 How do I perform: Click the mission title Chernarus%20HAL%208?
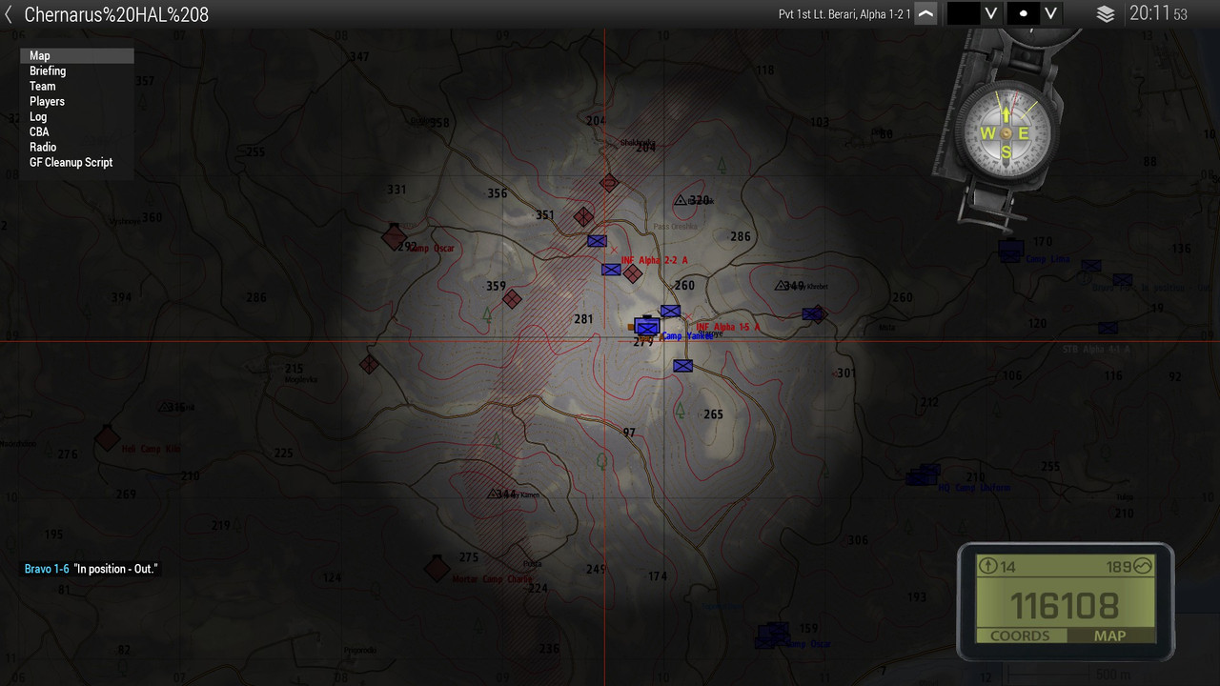pyautogui.click(x=116, y=14)
